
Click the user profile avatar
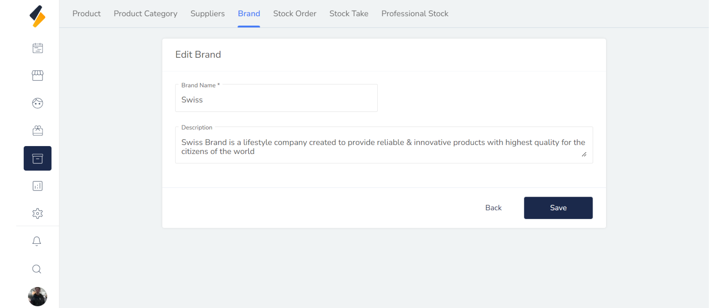pyautogui.click(x=37, y=297)
